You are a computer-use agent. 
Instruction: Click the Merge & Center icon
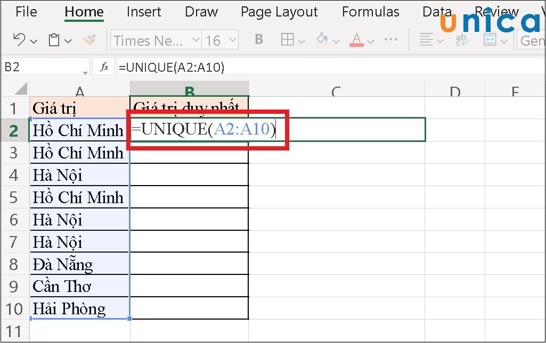tap(490, 39)
